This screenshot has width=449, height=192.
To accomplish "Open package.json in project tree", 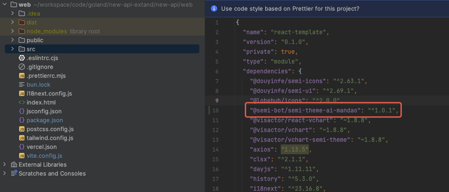I will pos(44,120).
